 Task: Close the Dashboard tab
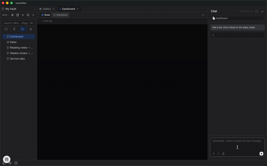[x=78, y=9]
